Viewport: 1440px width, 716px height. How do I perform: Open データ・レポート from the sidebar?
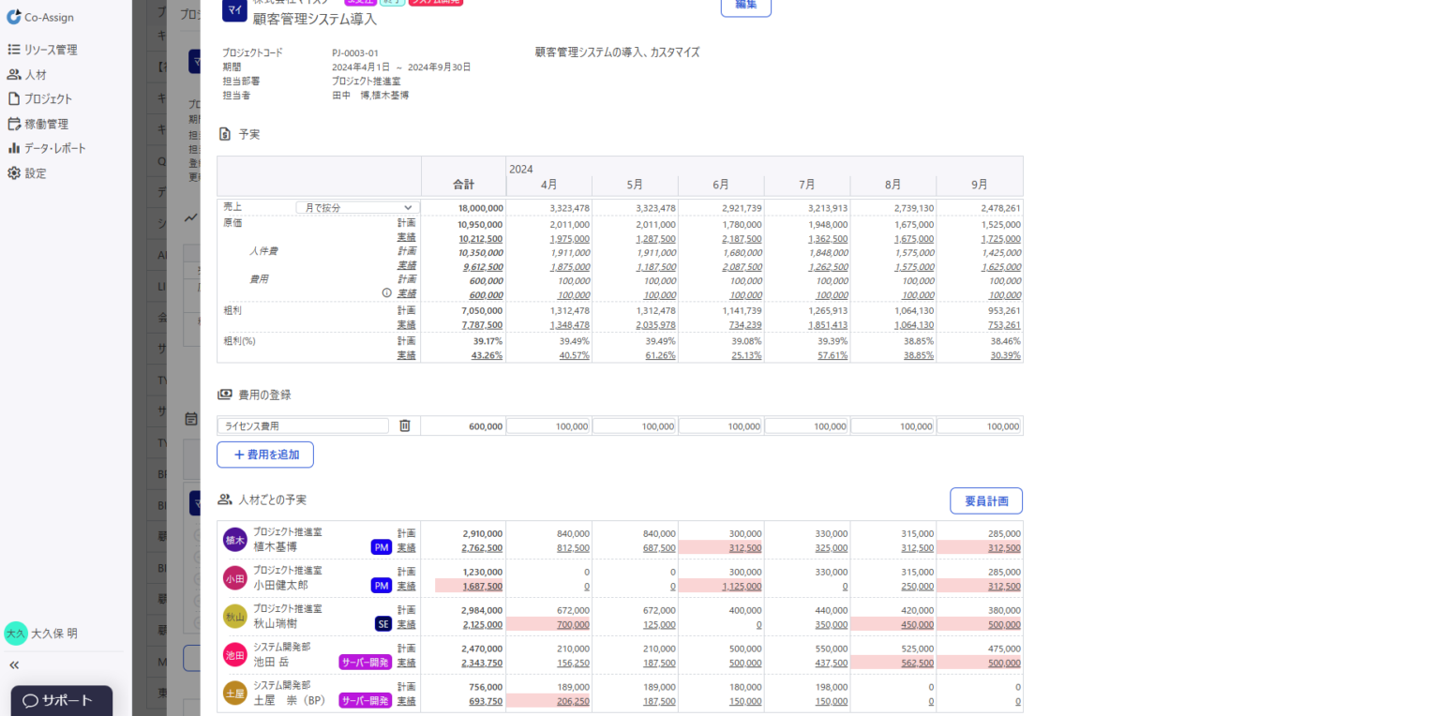pos(52,147)
